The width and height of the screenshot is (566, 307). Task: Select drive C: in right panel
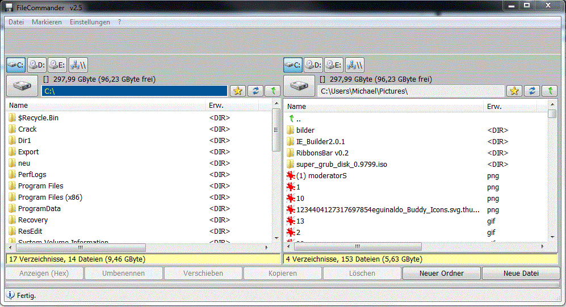[x=293, y=65]
